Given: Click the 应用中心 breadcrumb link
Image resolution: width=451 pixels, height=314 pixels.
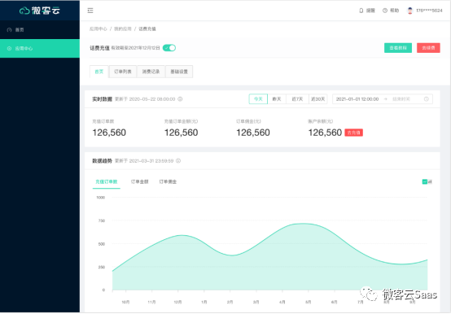Looking at the screenshot, I should tap(98, 28).
